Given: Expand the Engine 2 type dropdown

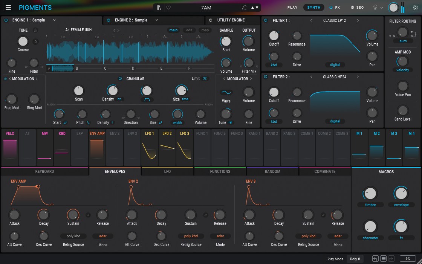Looking at the screenshot, I should (157, 20).
